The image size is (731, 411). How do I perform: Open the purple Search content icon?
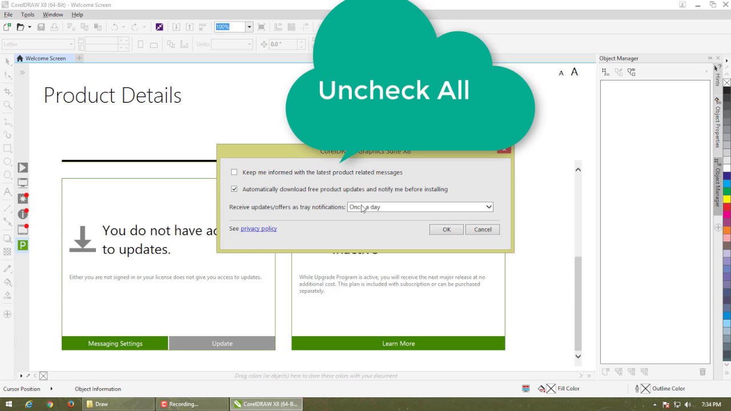(x=159, y=27)
